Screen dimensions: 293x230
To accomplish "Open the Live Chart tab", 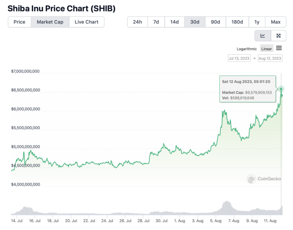I will coord(87,22).
